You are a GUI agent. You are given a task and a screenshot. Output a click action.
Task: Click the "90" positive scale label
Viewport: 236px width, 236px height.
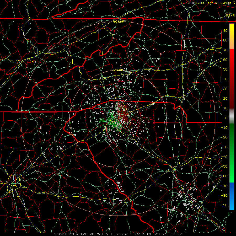pyautogui.click(x=225, y=31)
